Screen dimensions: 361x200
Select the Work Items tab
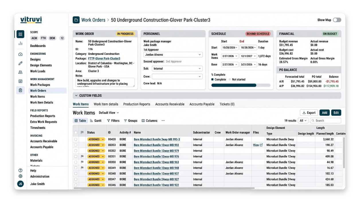pos(81,104)
